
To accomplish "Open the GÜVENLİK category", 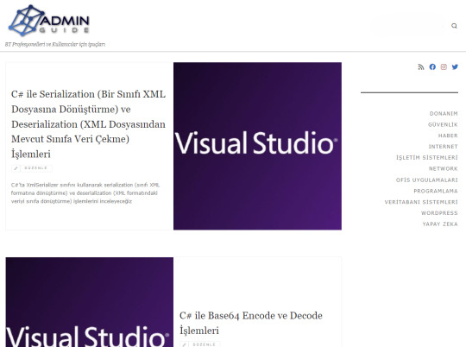I will [443, 124].
